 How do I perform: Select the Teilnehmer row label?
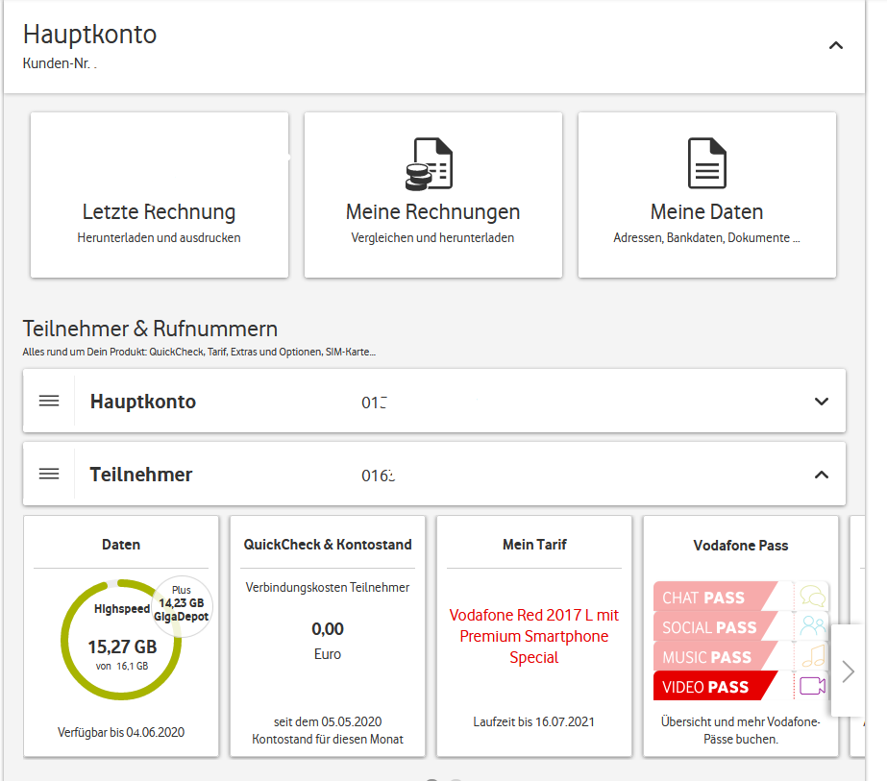pos(141,474)
